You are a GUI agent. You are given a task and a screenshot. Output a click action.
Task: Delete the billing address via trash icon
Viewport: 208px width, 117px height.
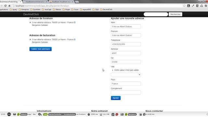(75, 39)
